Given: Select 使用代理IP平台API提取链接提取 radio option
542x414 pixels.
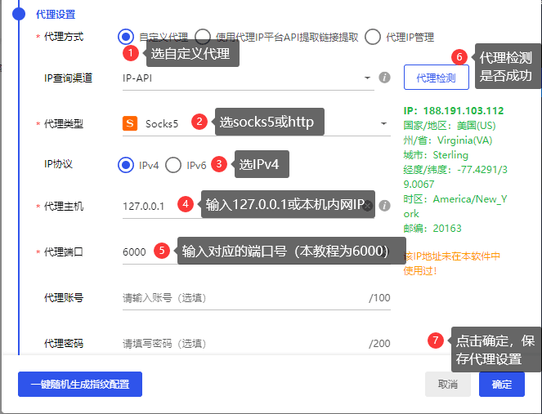Looking at the screenshot, I should [x=203, y=37].
